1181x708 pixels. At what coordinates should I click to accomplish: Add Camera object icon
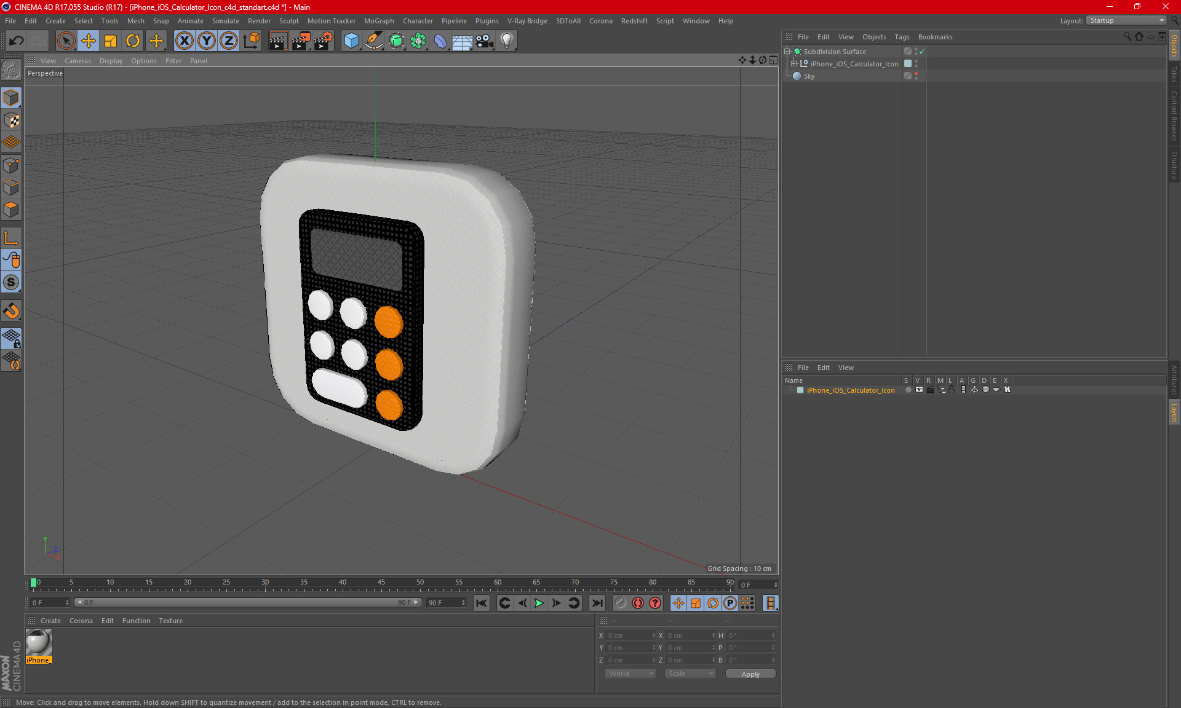point(485,41)
